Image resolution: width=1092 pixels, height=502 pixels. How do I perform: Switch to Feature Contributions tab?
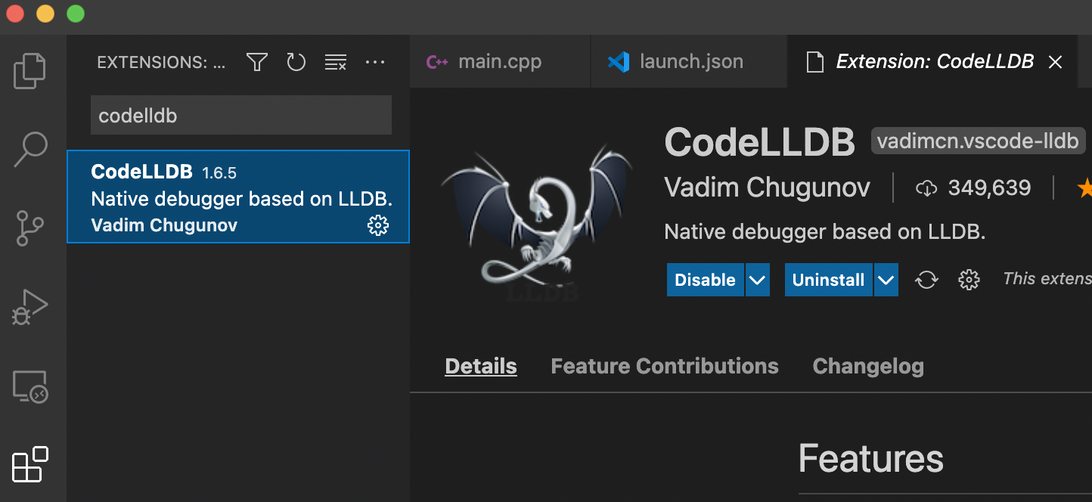pos(665,367)
